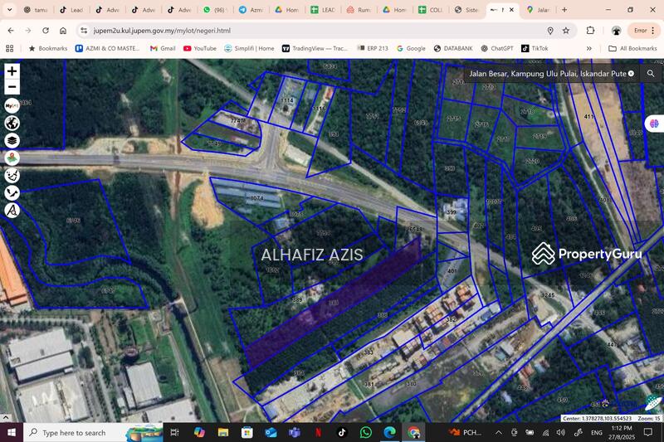664x442 pixels.
Task: Open AZMI & CO MASTE bookmark
Action: point(107,49)
